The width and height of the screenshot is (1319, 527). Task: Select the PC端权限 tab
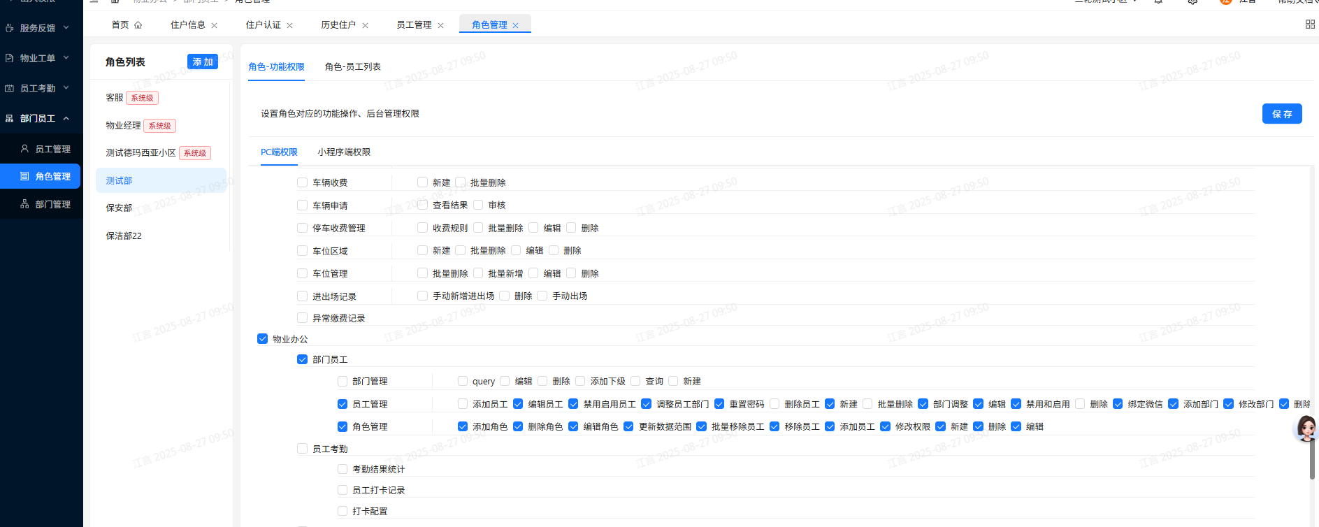pos(279,152)
